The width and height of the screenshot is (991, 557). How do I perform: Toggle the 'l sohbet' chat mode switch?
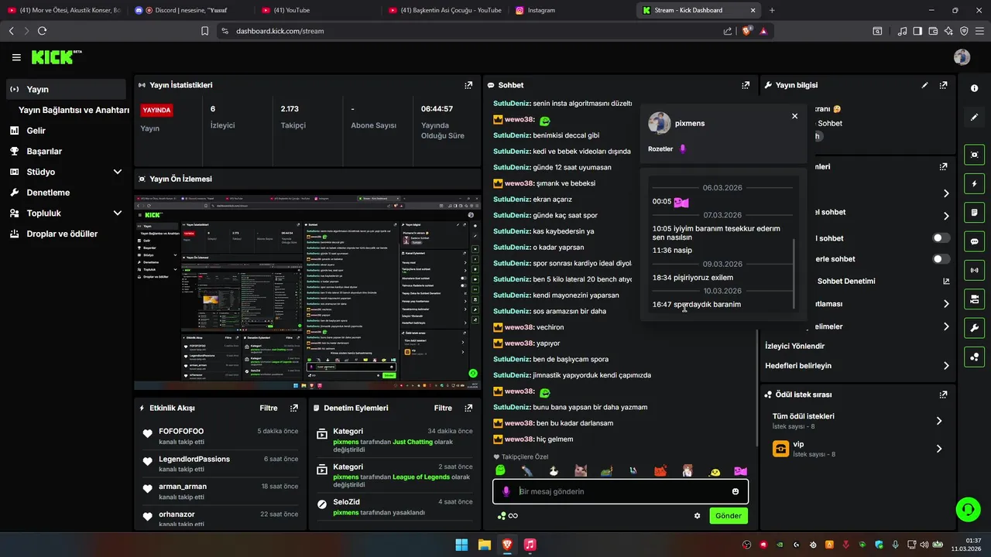tap(941, 238)
